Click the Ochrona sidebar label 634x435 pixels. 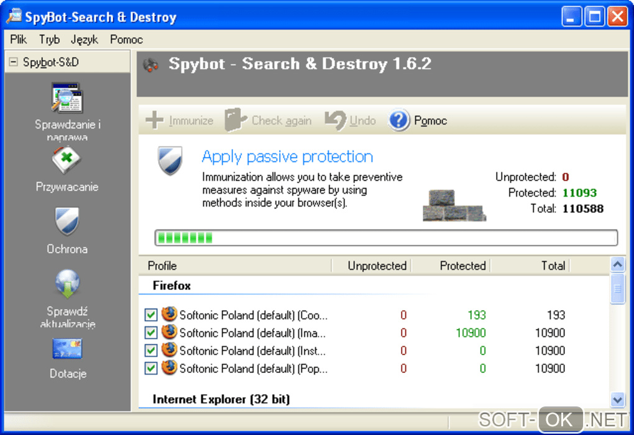(67, 249)
